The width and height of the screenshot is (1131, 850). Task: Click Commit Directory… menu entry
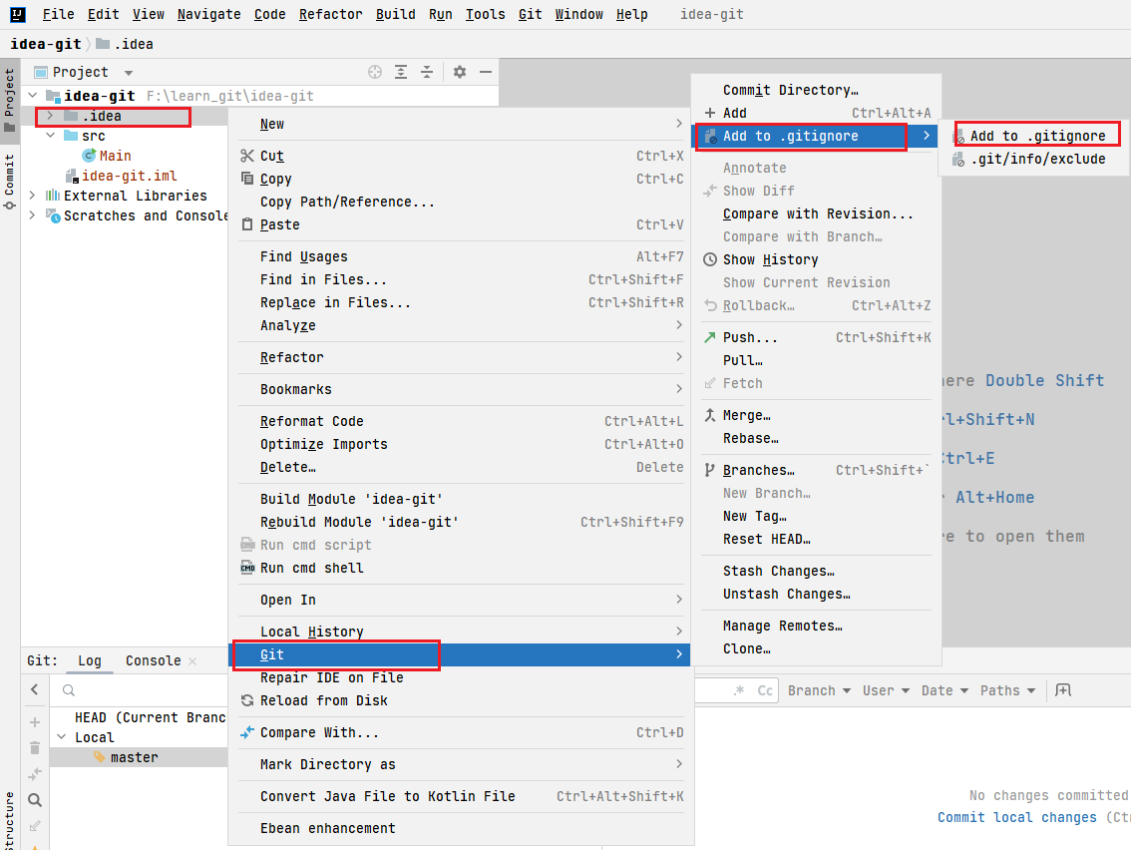pyautogui.click(x=817, y=90)
